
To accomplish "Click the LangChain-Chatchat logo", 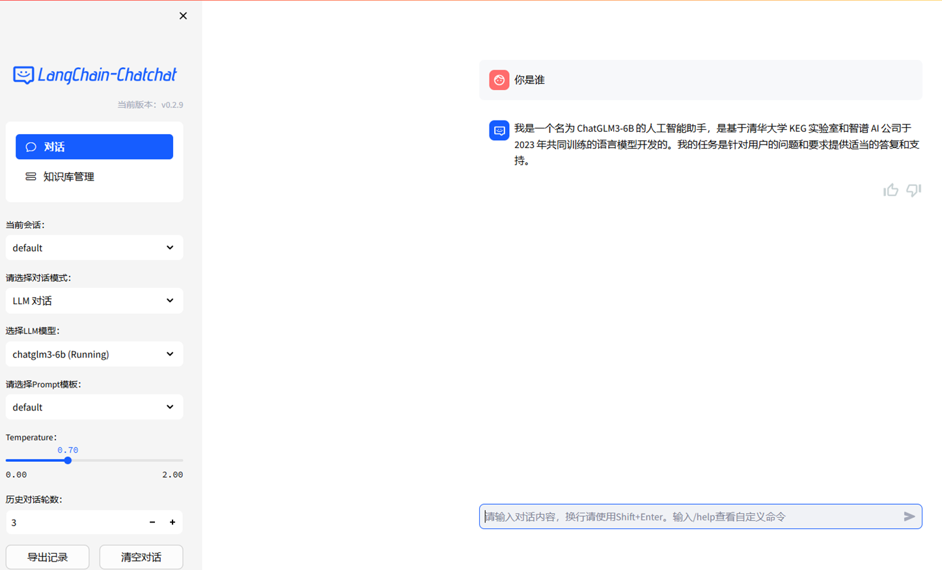I will click(95, 75).
